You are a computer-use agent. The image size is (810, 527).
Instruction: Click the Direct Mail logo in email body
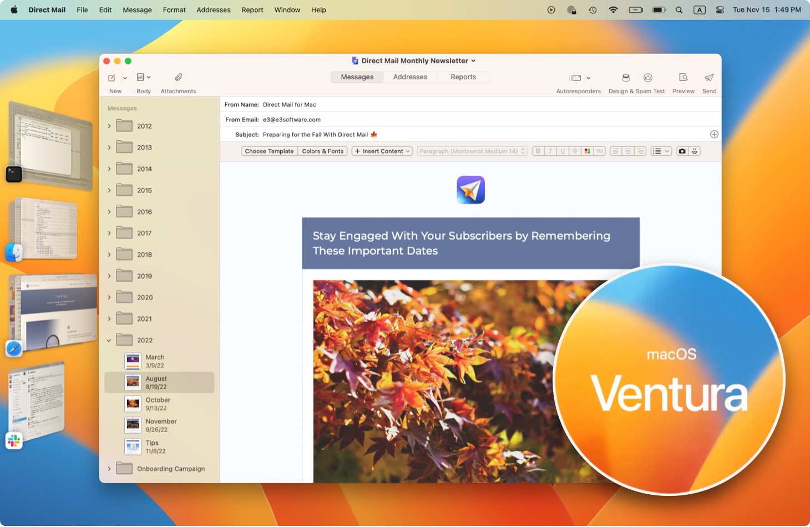tap(470, 190)
